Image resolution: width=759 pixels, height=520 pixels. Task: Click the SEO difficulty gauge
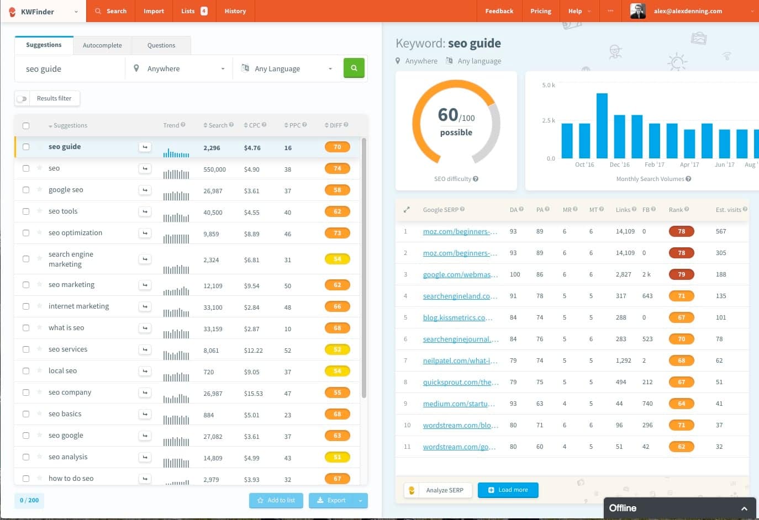tap(456, 121)
